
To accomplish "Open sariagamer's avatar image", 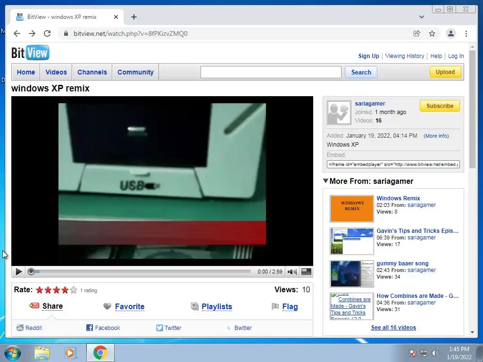I will (x=339, y=113).
